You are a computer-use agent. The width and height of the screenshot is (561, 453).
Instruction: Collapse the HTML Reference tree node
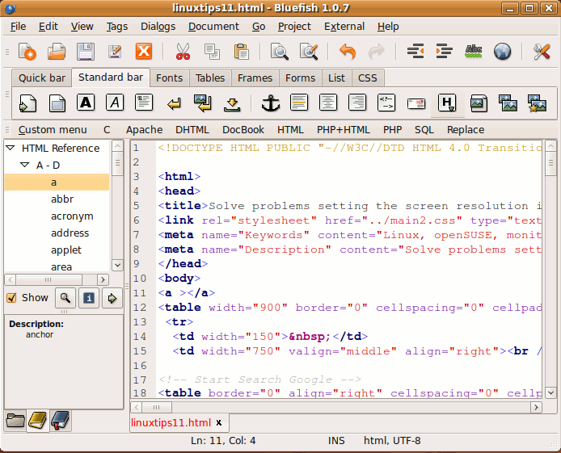click(11, 149)
